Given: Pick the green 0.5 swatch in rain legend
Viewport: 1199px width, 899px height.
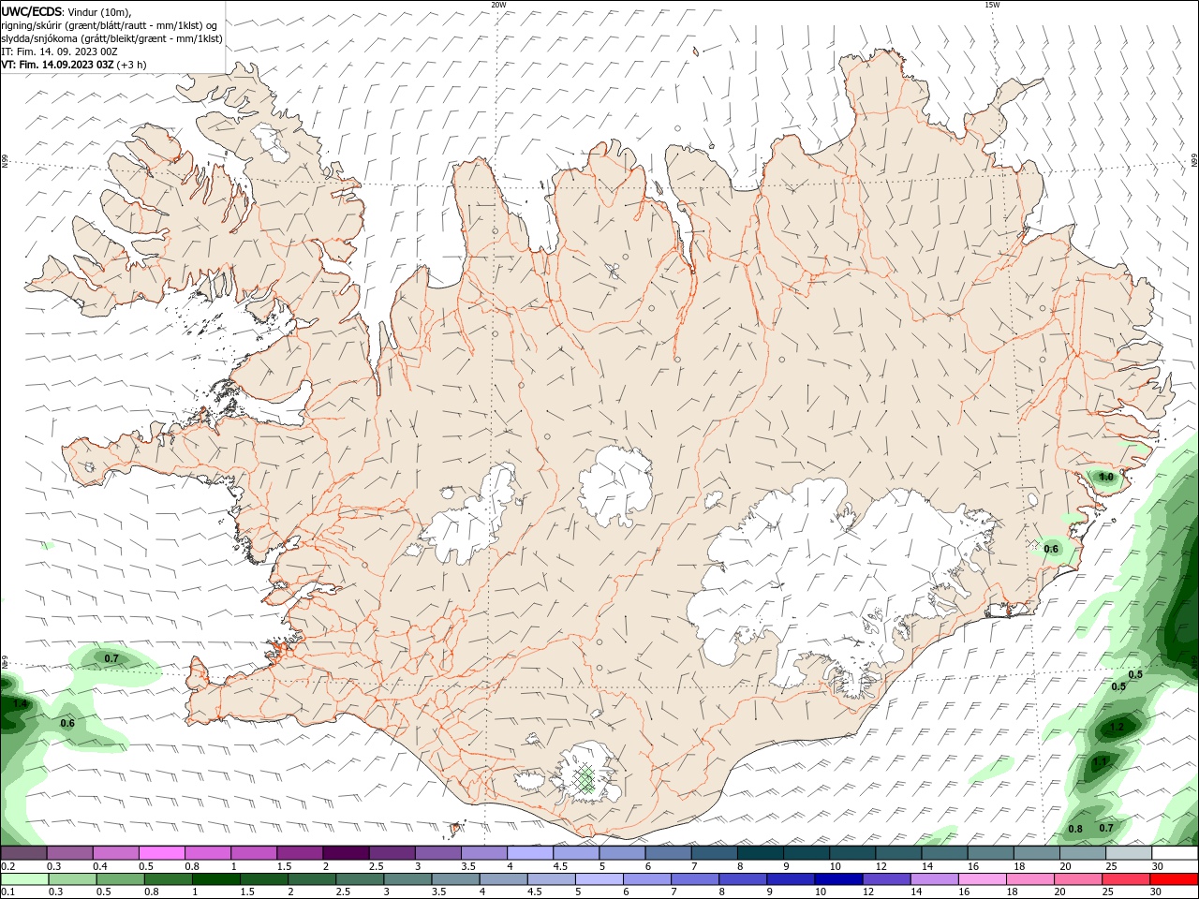Looking at the screenshot, I should [x=120, y=879].
